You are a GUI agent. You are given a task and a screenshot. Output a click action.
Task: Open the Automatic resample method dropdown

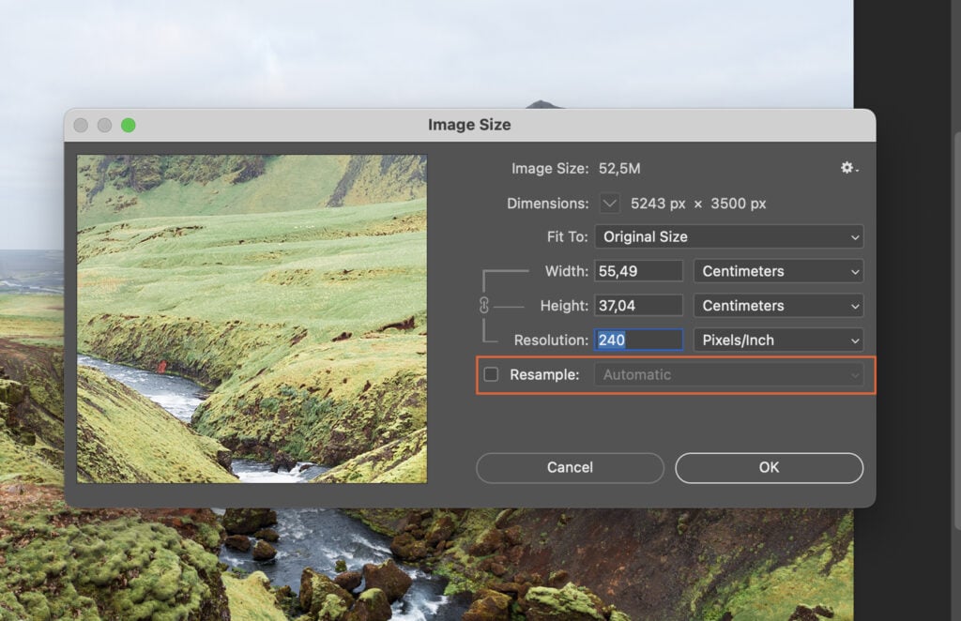(x=730, y=374)
